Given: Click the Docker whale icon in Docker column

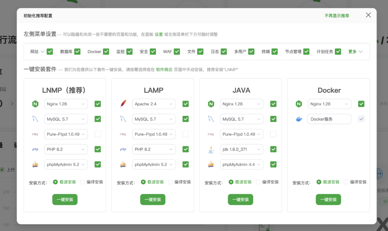Looking at the screenshot, I should tap(299, 119).
